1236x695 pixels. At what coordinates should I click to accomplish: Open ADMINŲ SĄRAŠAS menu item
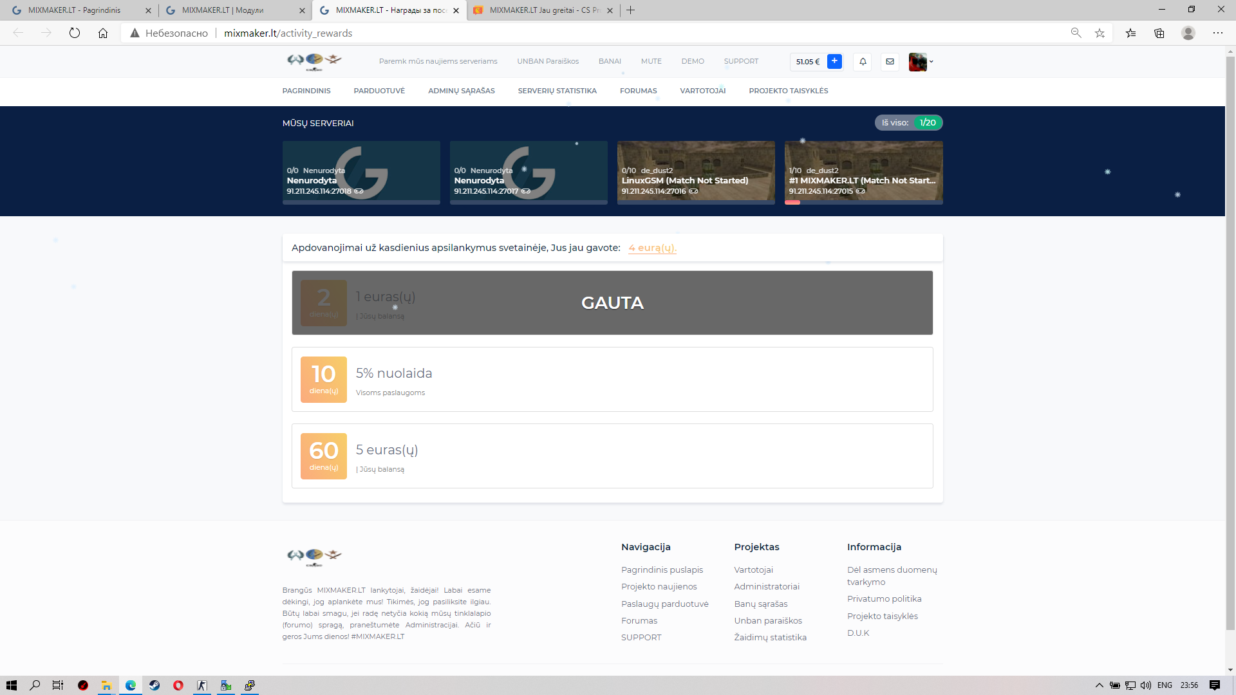[x=462, y=91]
